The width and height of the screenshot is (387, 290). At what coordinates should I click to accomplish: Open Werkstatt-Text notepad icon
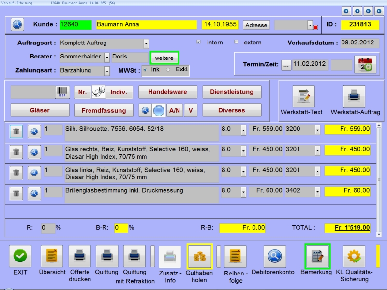[x=304, y=96]
